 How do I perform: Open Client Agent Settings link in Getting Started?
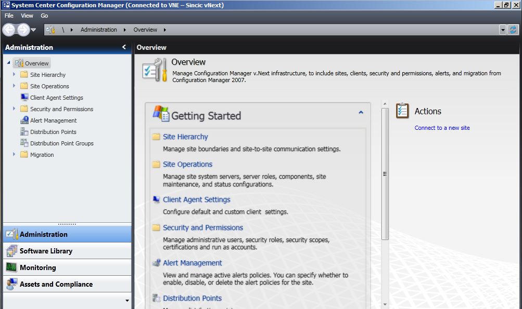tap(196, 200)
